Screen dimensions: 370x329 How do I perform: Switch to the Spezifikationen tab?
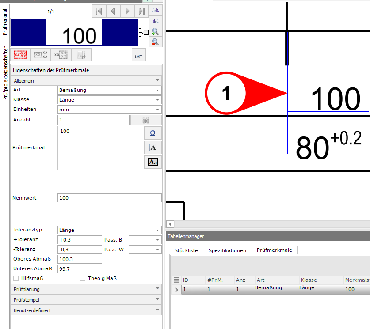click(x=227, y=250)
